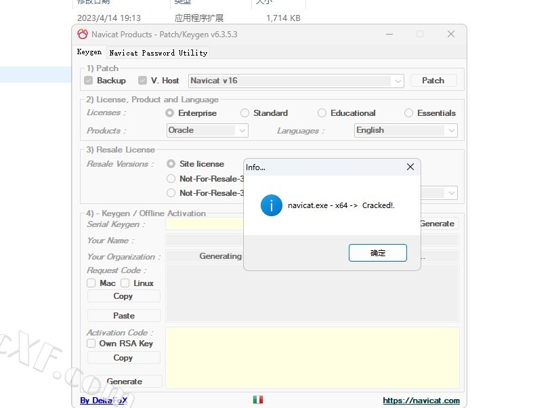Click inside the yellow Activation Code area
This screenshot has height=408, width=554.
click(312, 358)
